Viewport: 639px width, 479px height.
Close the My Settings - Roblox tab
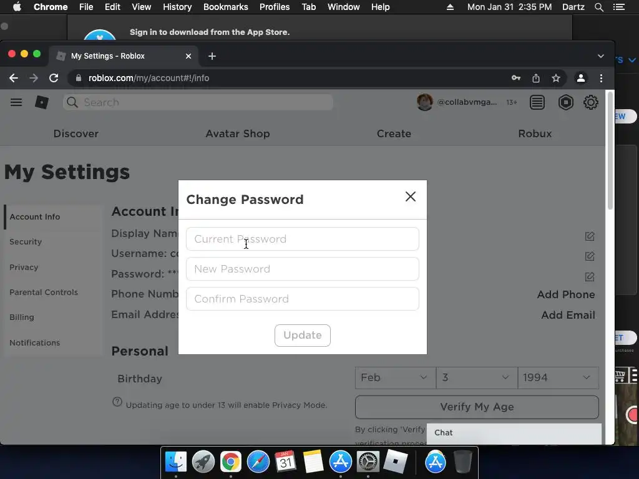(188, 56)
